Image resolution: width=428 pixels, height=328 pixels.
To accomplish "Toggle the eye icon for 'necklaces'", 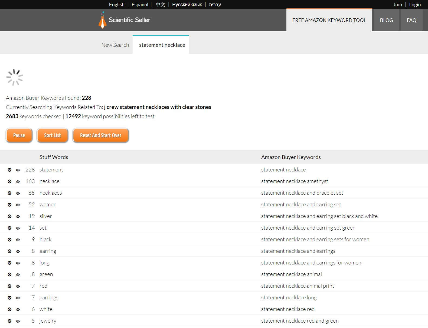I will [18, 193].
